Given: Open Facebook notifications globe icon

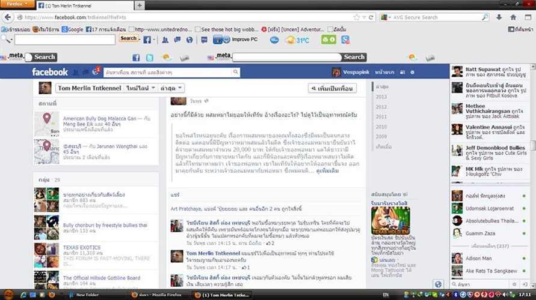Looking at the screenshot, I should coord(96,72).
